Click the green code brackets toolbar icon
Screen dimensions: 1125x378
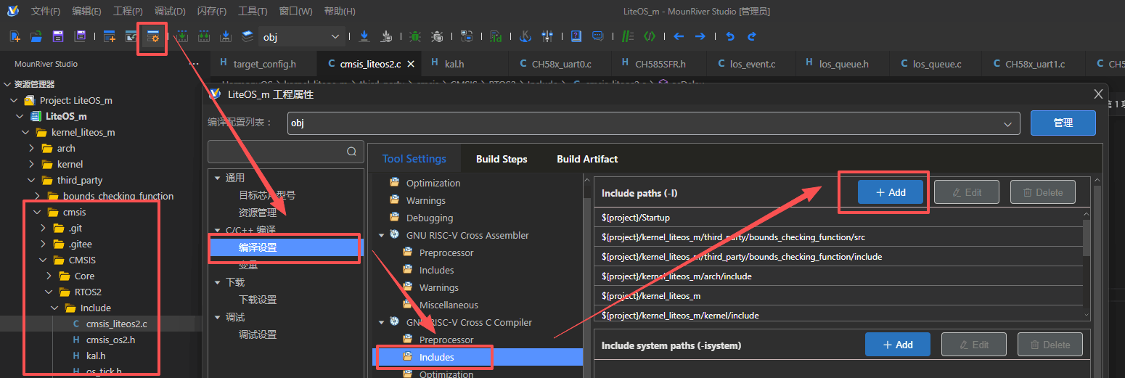pos(650,36)
